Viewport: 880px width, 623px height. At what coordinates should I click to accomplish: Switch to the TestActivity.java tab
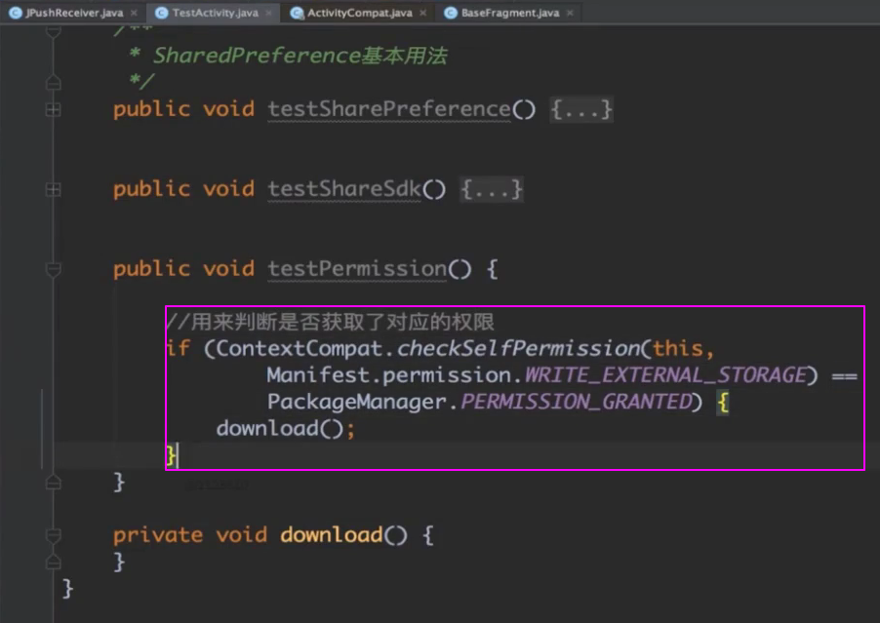click(215, 13)
